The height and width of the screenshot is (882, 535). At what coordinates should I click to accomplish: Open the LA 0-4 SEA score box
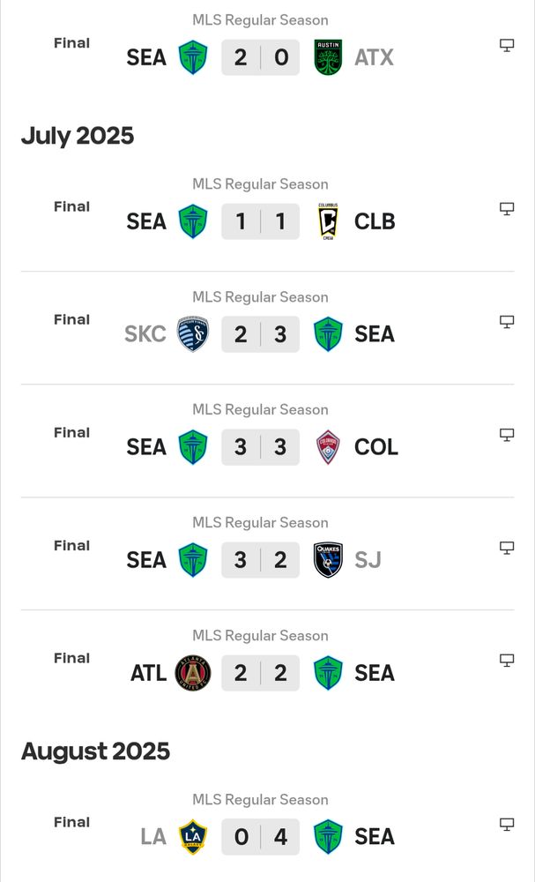click(x=260, y=837)
